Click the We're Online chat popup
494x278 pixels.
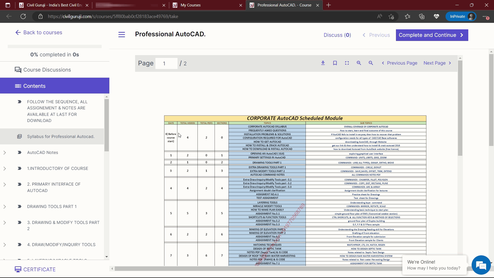coord(434,265)
